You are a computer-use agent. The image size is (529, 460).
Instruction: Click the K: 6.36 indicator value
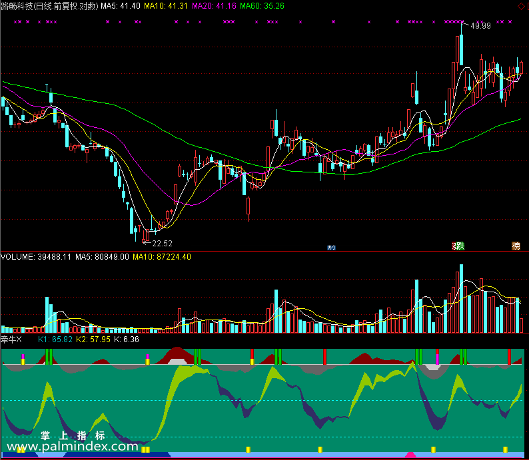127,340
